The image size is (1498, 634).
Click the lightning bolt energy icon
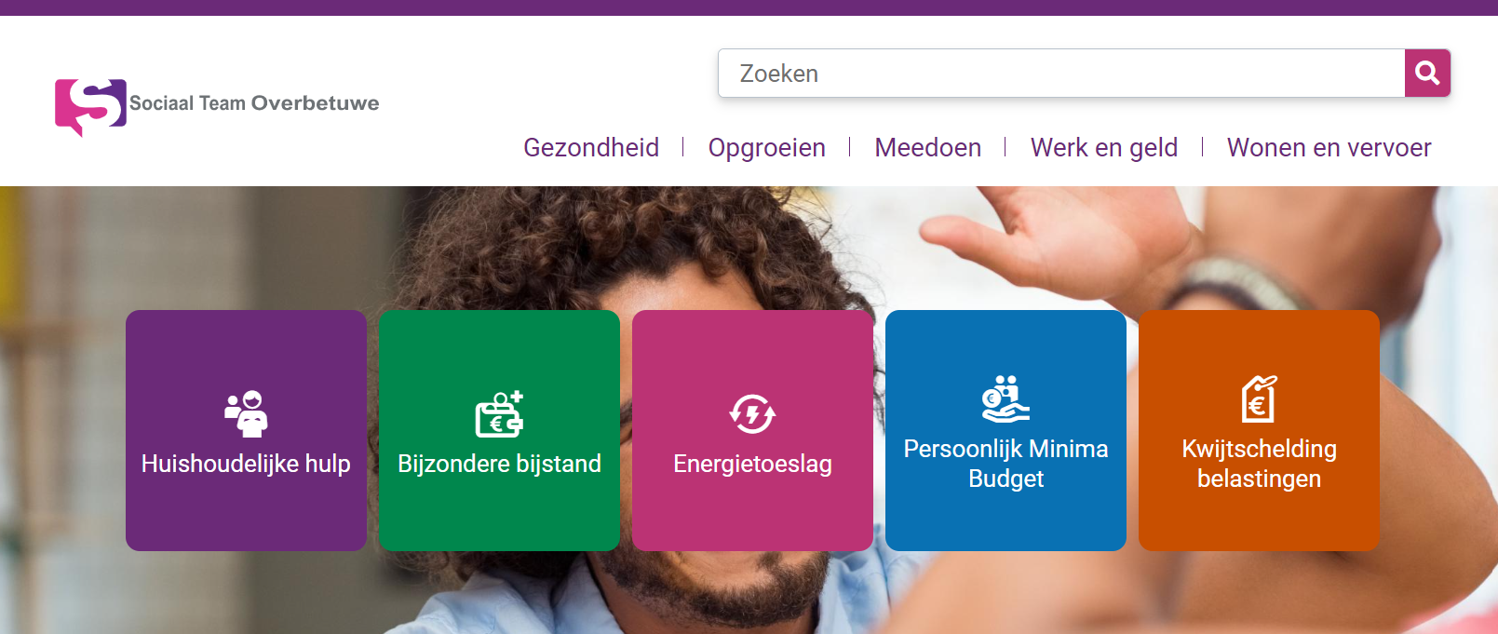752,414
